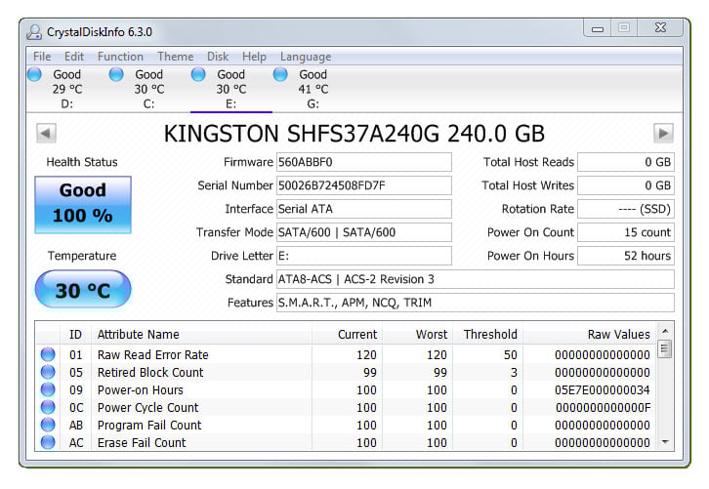Click the 15 count value field
The height and width of the screenshot is (489, 709).
626,232
